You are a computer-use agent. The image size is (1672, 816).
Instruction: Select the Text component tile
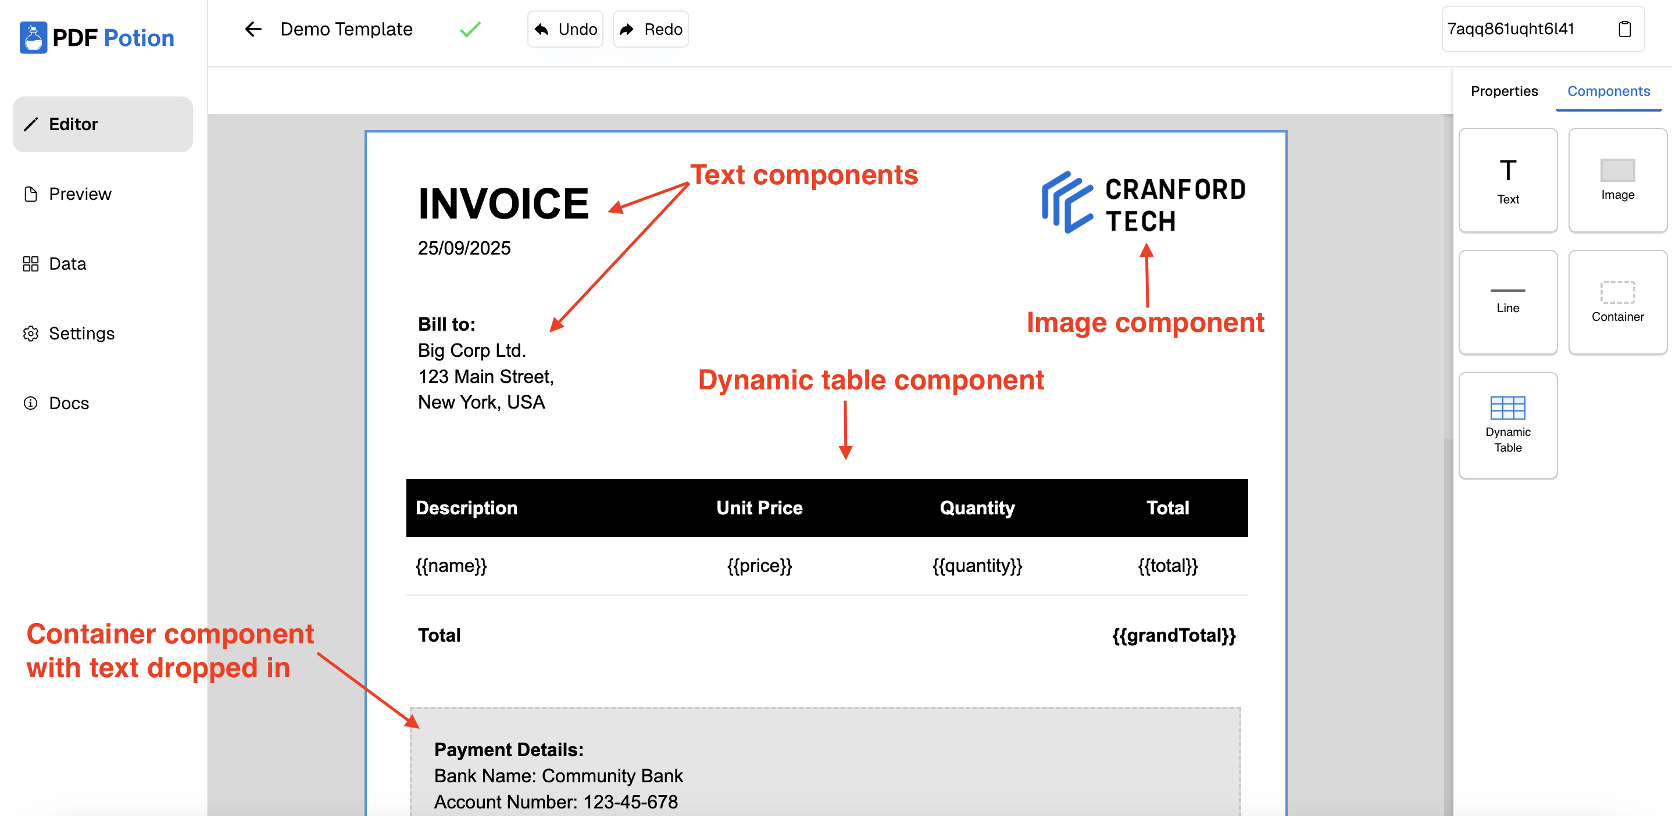(x=1507, y=180)
